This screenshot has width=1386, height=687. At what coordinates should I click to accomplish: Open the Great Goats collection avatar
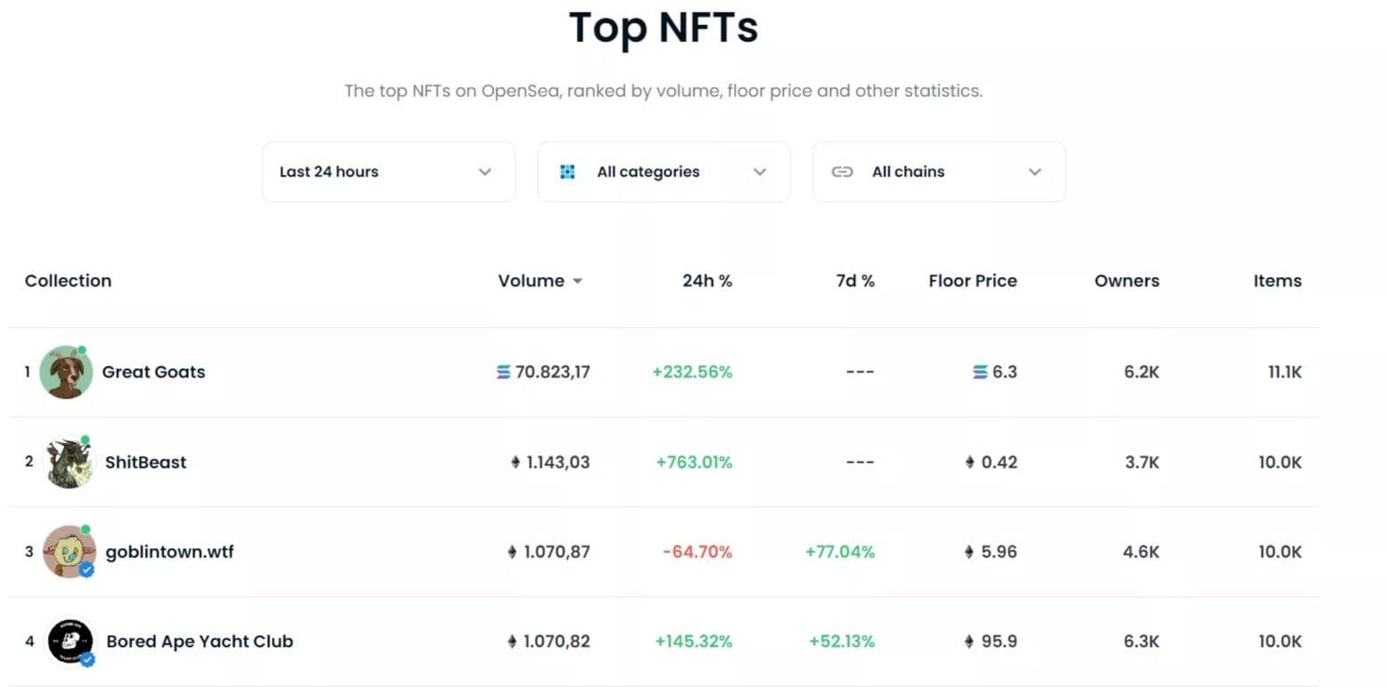pyautogui.click(x=66, y=372)
